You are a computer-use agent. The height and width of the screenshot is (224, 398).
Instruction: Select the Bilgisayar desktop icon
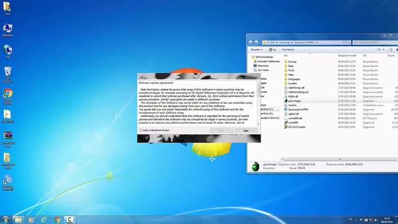(x=7, y=30)
